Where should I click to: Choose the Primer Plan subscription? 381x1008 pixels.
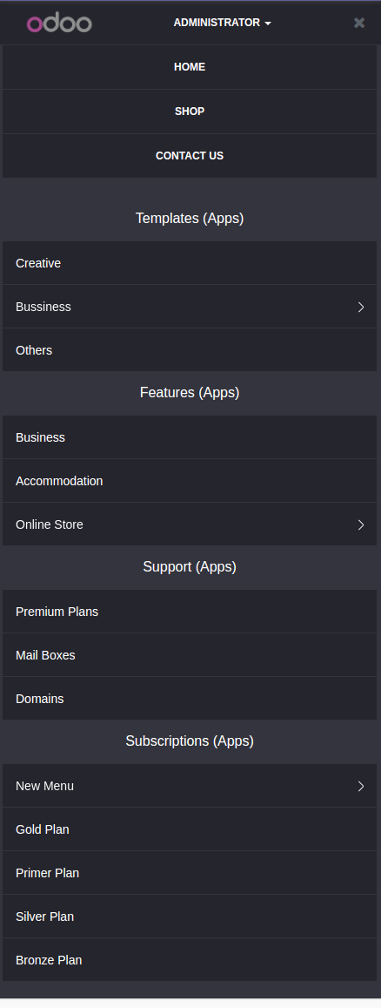pos(190,873)
